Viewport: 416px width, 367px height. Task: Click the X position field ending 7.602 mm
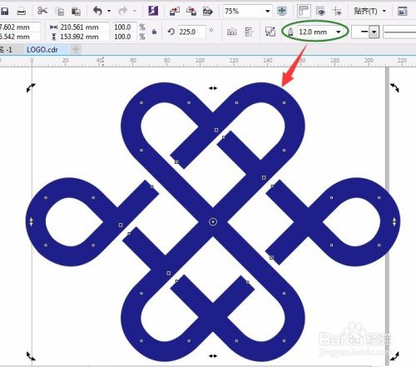coord(20,27)
